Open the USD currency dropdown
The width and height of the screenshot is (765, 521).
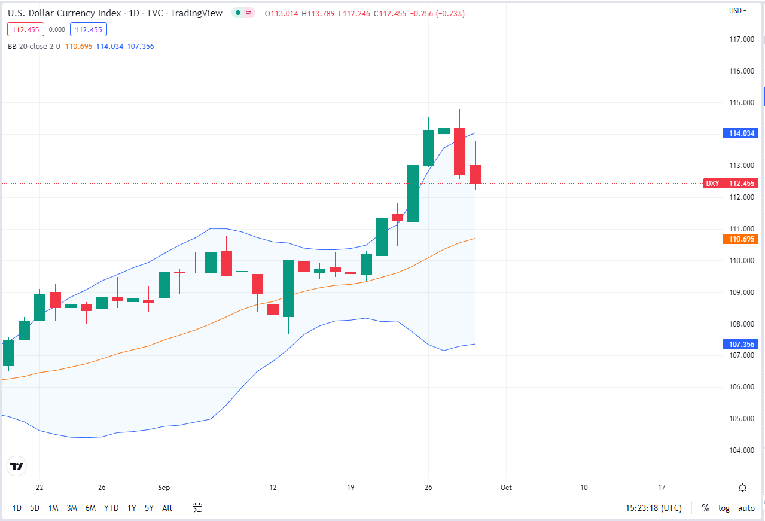(x=737, y=10)
